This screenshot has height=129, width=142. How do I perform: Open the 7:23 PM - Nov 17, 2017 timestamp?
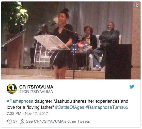coord(27,114)
